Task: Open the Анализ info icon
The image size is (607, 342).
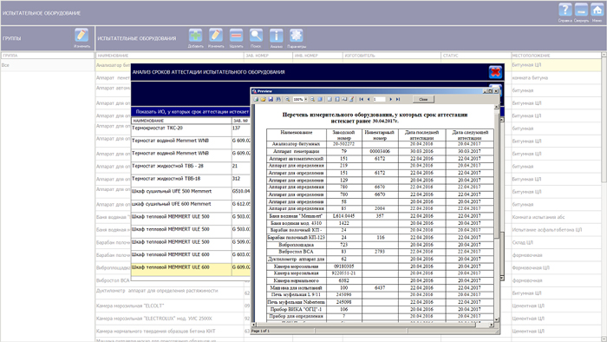Action: [x=276, y=36]
